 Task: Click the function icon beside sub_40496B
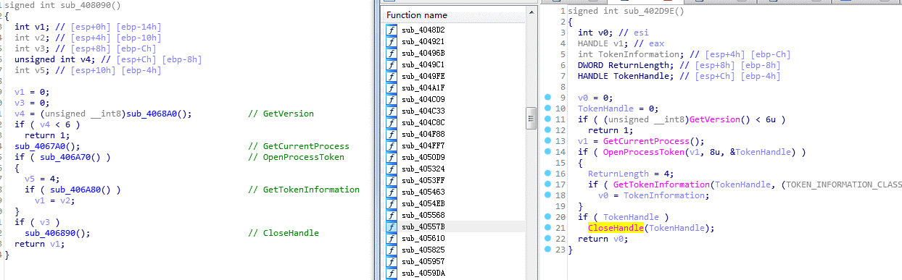click(392, 53)
